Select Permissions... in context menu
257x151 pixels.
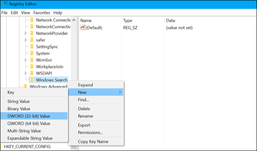point(91,132)
